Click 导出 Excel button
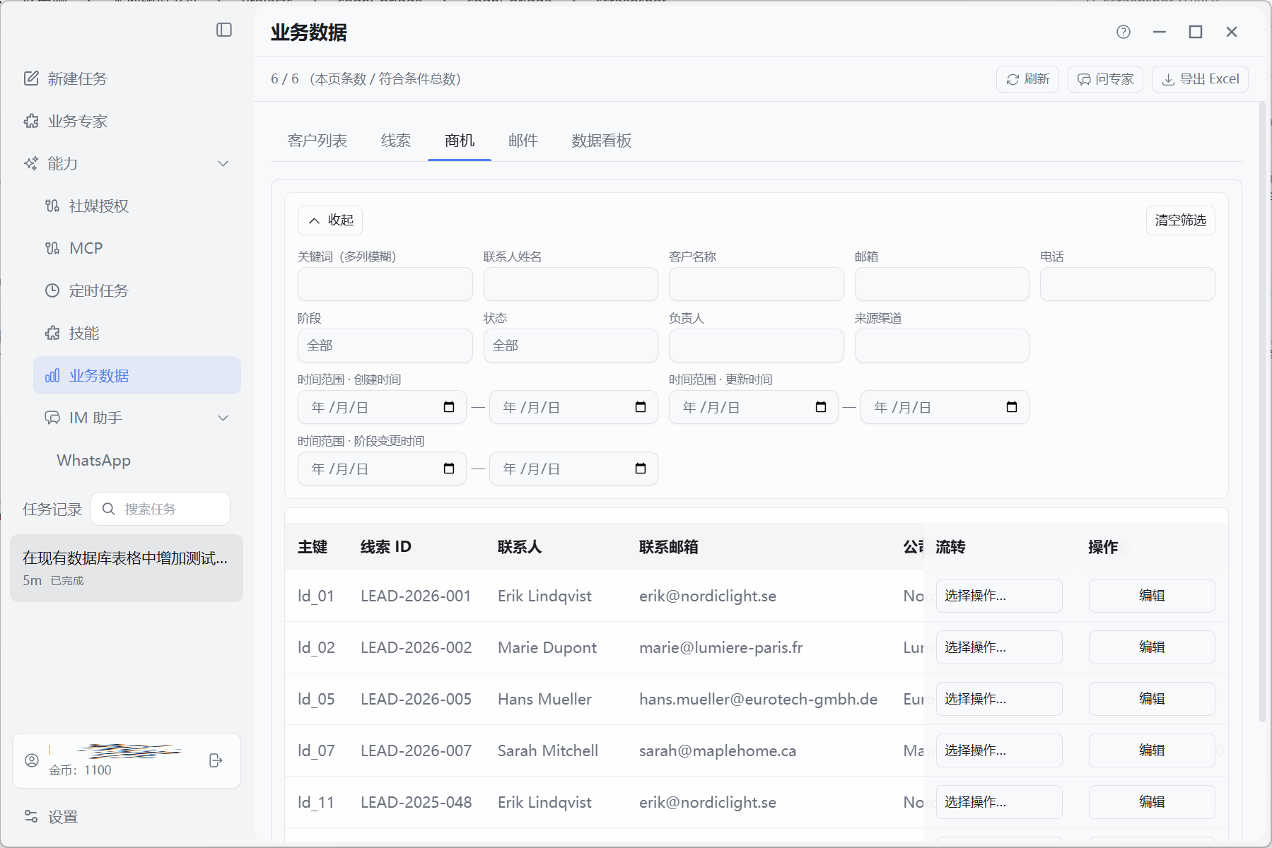The width and height of the screenshot is (1272, 848). coord(1201,79)
